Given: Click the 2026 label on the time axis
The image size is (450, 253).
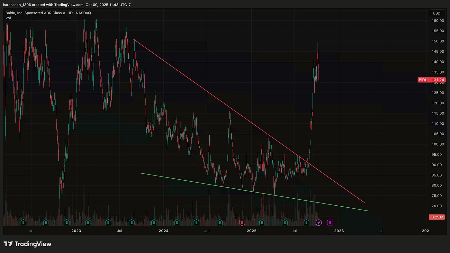Looking at the screenshot, I should point(339,231).
